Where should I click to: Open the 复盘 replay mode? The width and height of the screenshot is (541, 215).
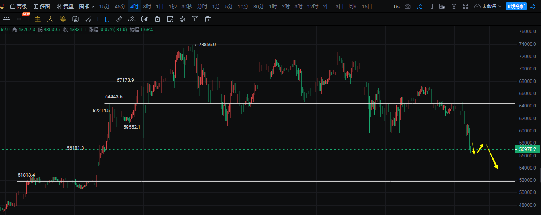(x=65, y=6)
